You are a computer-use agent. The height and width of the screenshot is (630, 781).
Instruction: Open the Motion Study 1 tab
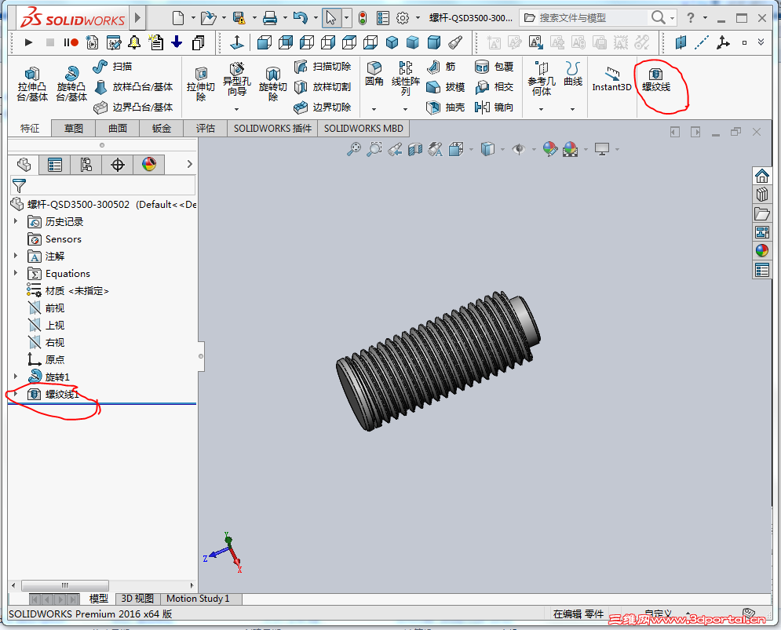[199, 599]
